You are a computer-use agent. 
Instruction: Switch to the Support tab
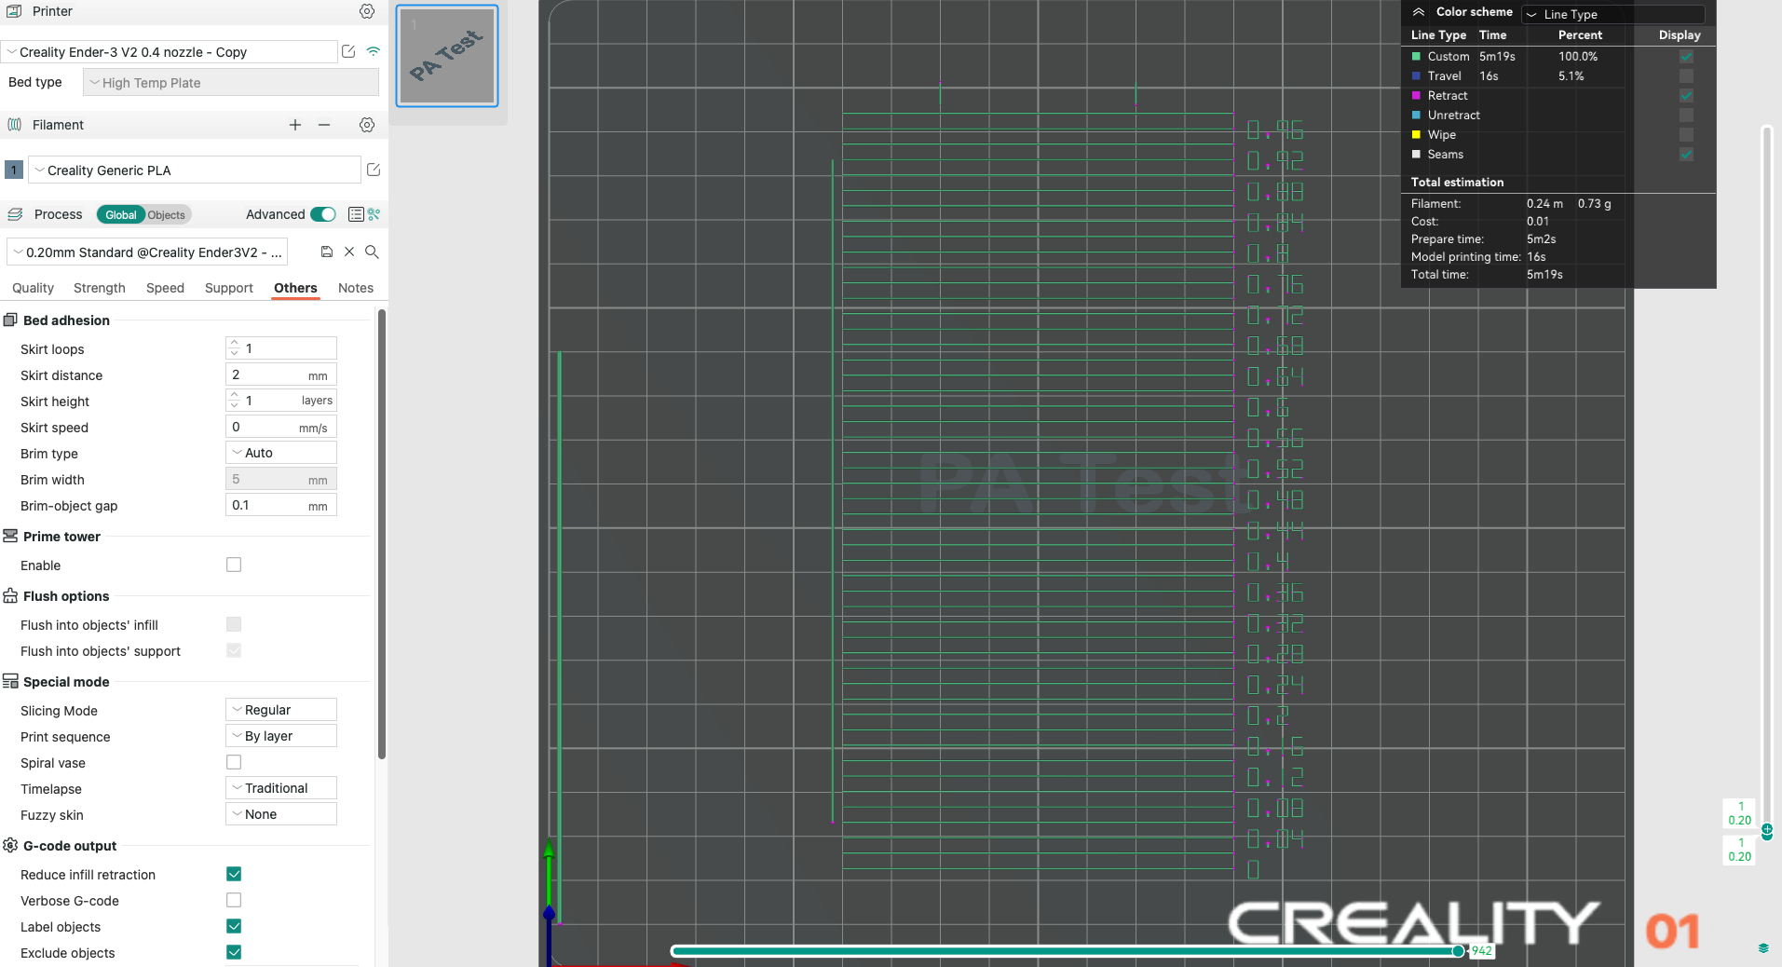pos(229,288)
